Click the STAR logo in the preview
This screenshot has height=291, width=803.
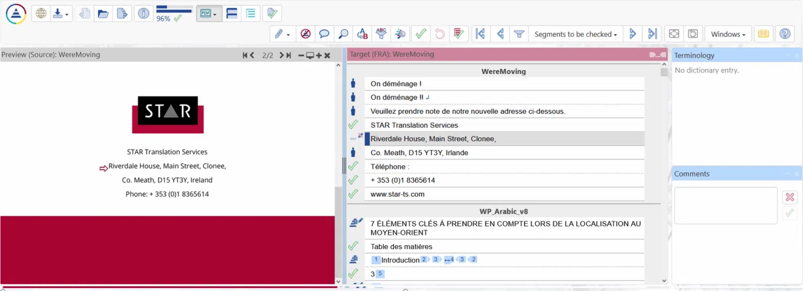[167, 114]
